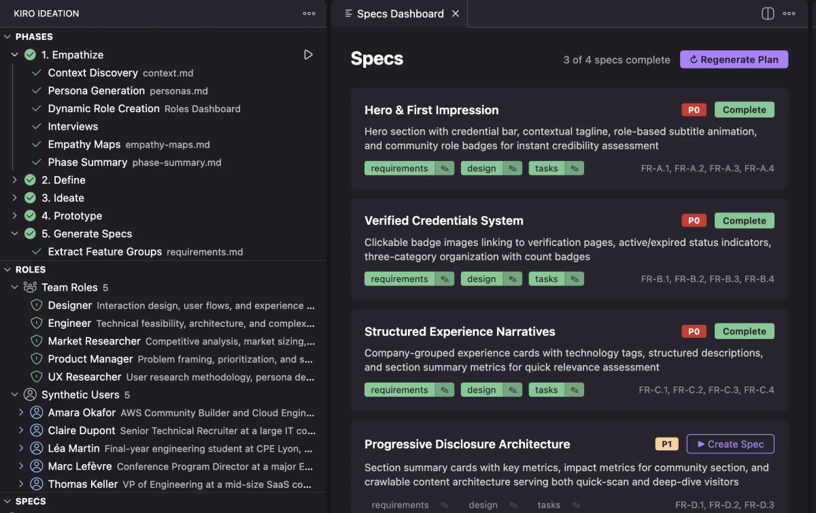This screenshot has height=513, width=816.
Task: Collapse the Synthetic Users group
Action: [15, 395]
